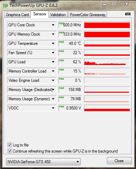The width and height of the screenshot is (136, 169).
Task: Disable the Log to file checkbox
Action: (10, 145)
